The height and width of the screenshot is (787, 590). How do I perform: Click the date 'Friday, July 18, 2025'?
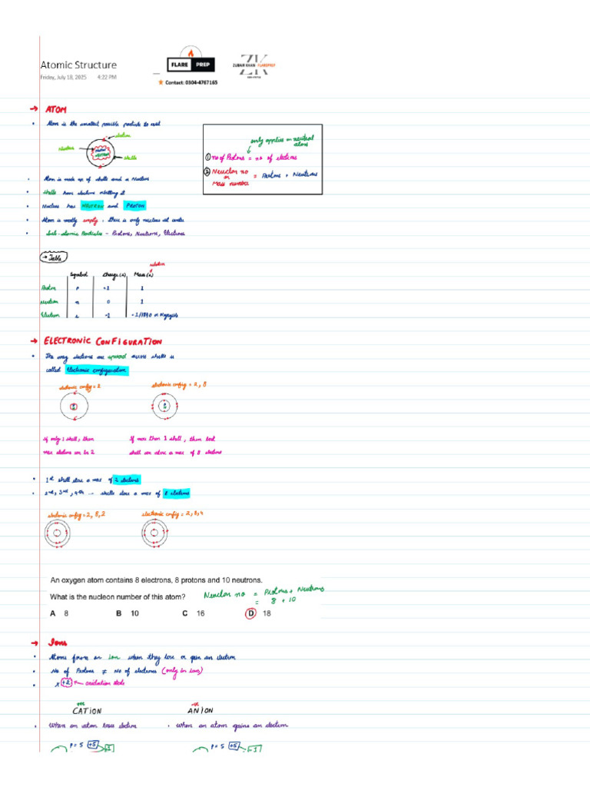[63, 78]
